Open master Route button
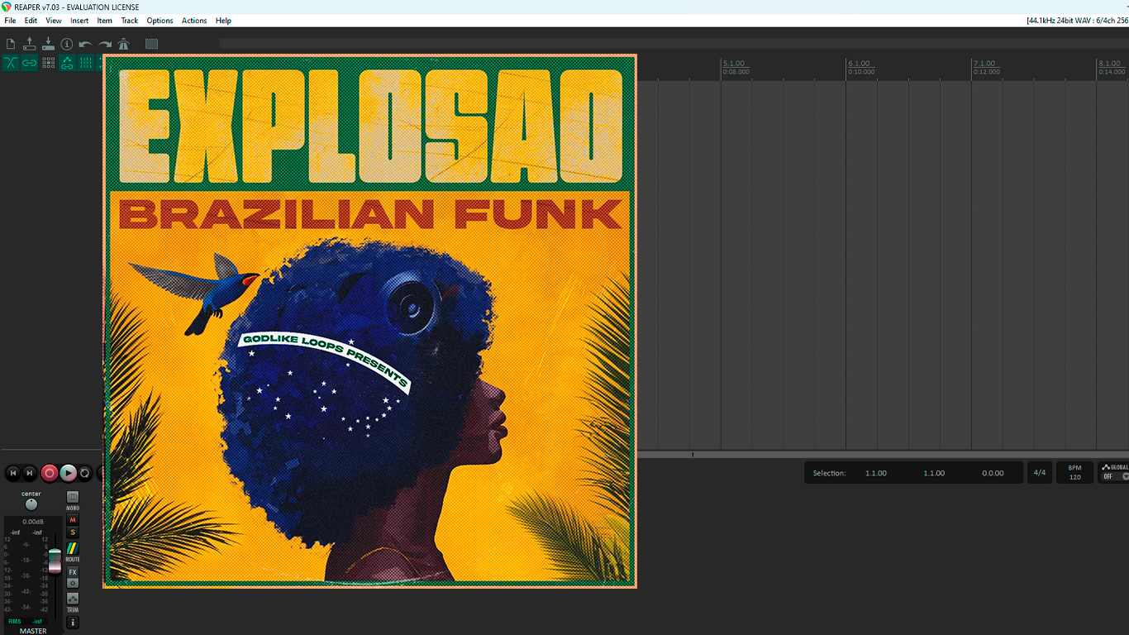Image resolution: width=1129 pixels, height=635 pixels. pyautogui.click(x=73, y=548)
